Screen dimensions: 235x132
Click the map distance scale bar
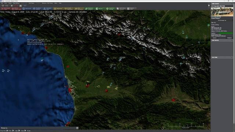186,125
